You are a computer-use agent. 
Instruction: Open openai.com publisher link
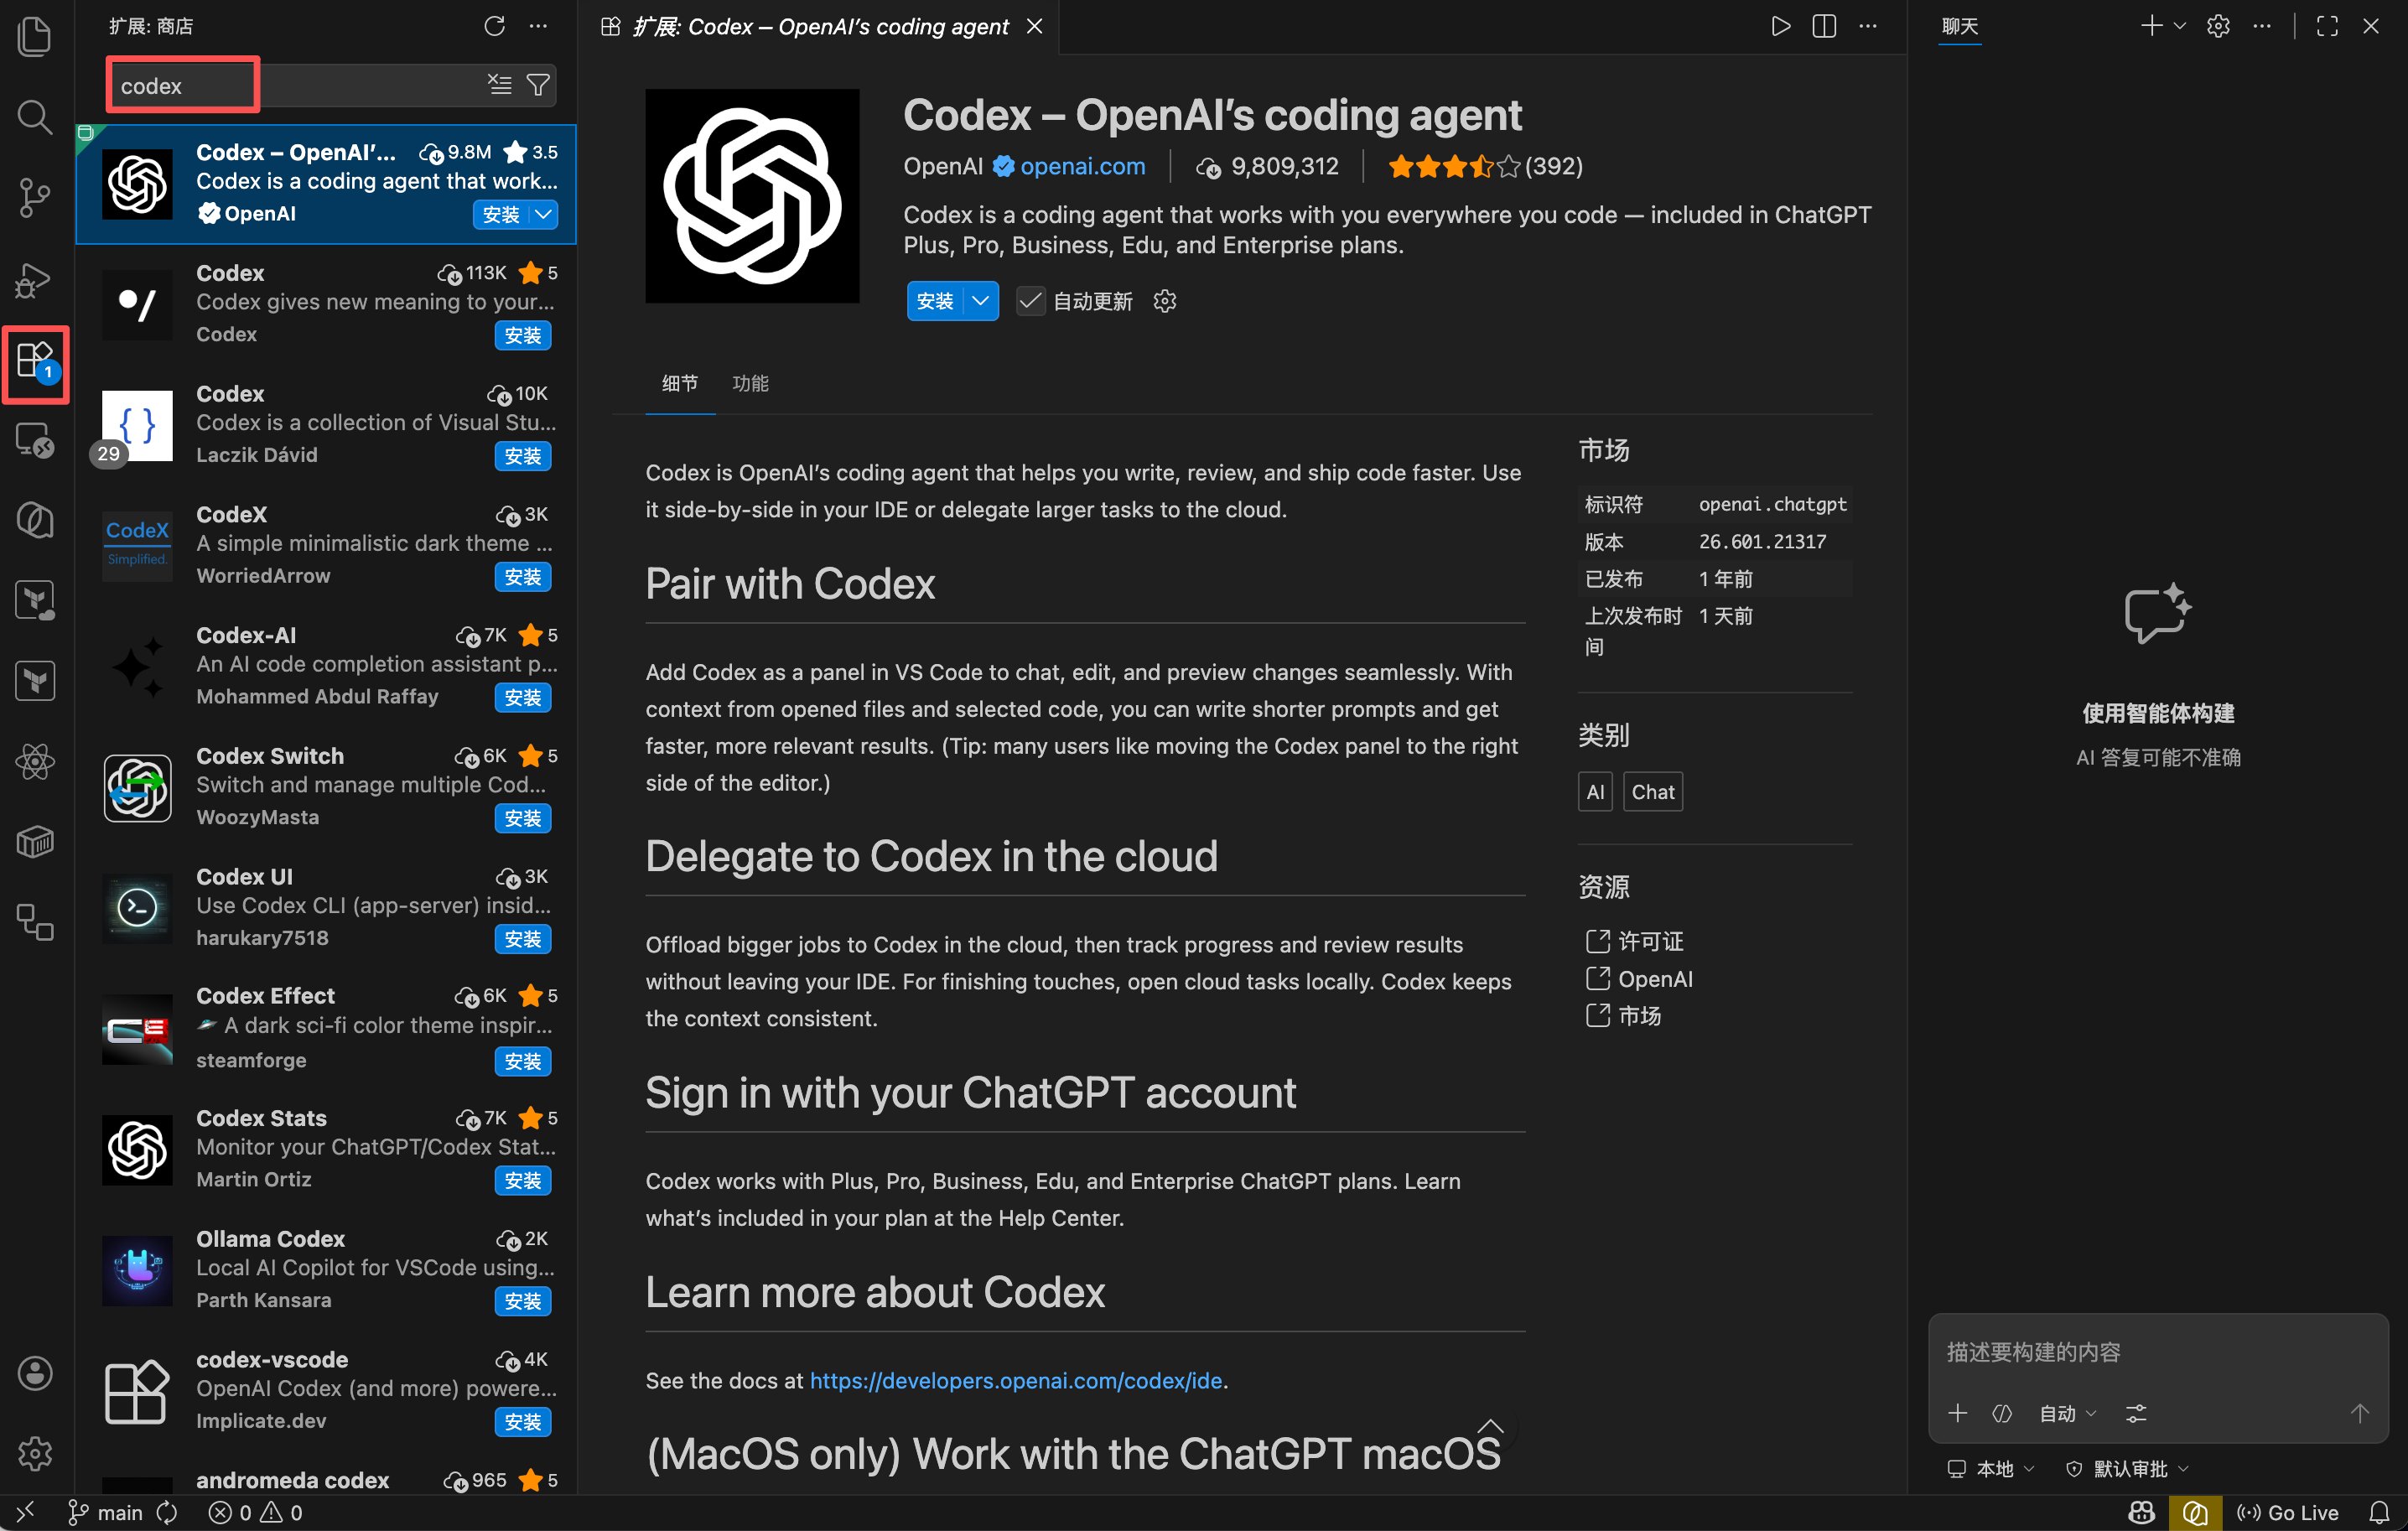tap(1082, 166)
